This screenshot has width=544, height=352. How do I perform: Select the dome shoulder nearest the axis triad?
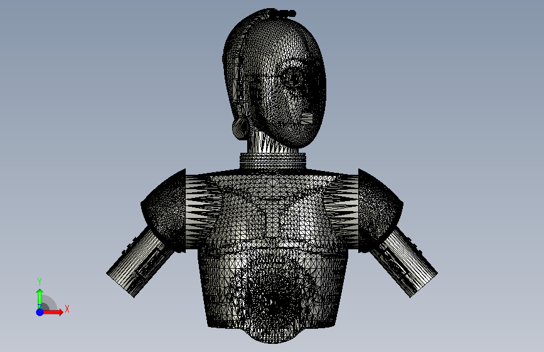163,210
